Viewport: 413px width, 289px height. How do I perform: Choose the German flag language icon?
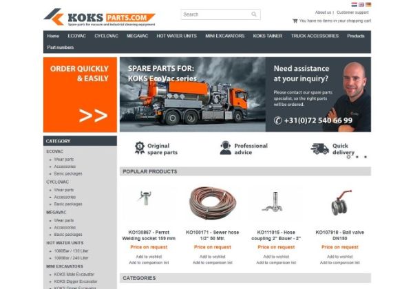click(x=368, y=5)
